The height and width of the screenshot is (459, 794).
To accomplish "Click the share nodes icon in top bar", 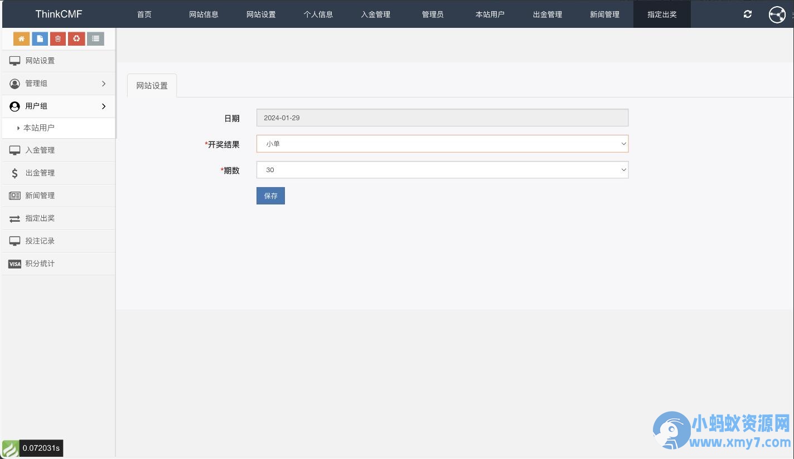I will (x=777, y=14).
